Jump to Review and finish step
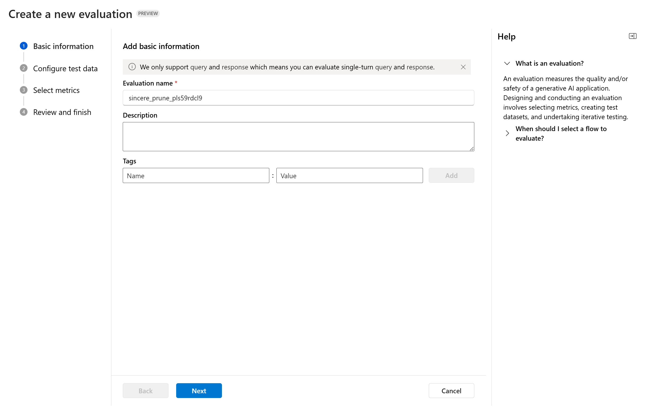 (x=62, y=112)
